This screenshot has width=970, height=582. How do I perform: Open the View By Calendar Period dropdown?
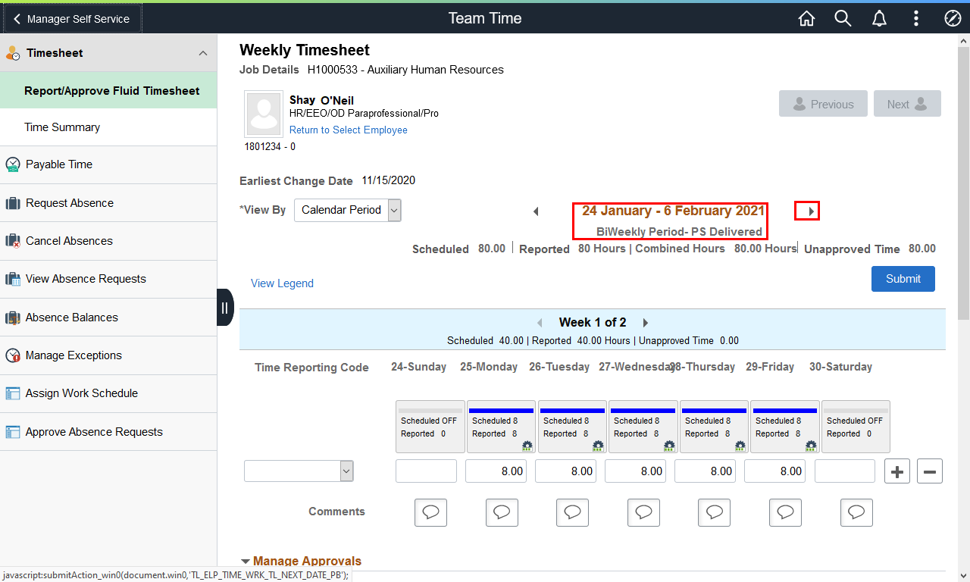pyautogui.click(x=348, y=210)
